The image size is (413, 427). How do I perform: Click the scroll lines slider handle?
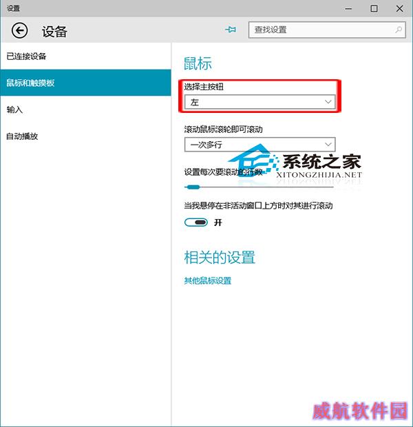(193, 187)
